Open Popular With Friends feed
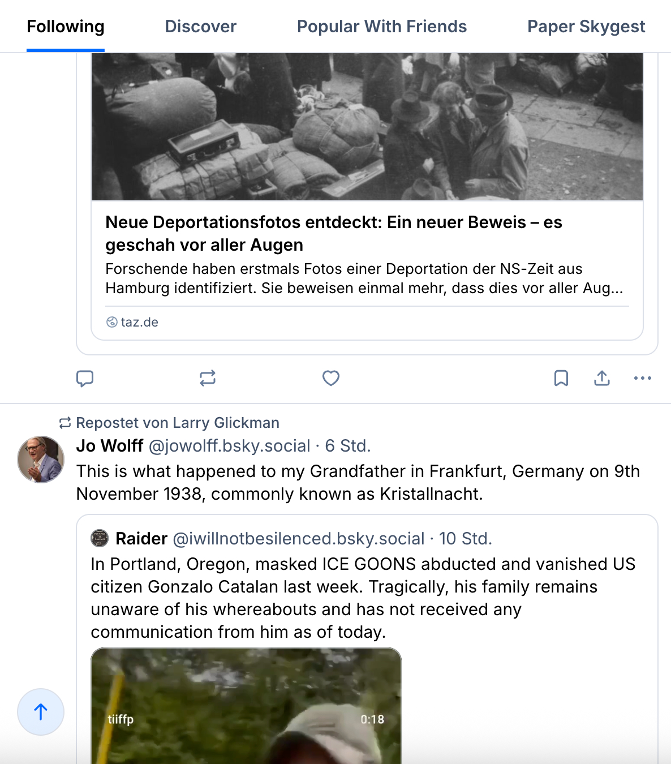Screen dimensions: 671x764 (x=382, y=27)
